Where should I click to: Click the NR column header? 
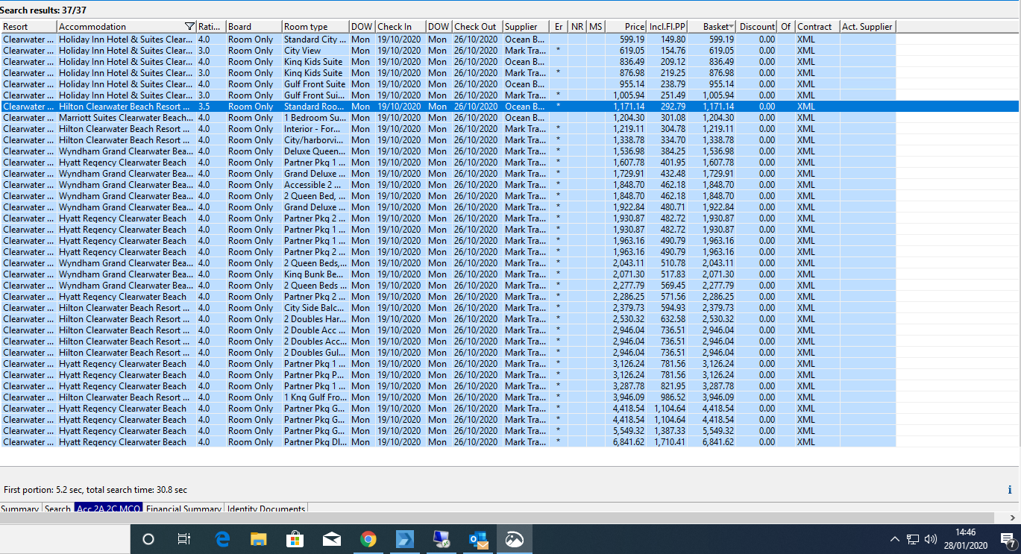(577, 27)
